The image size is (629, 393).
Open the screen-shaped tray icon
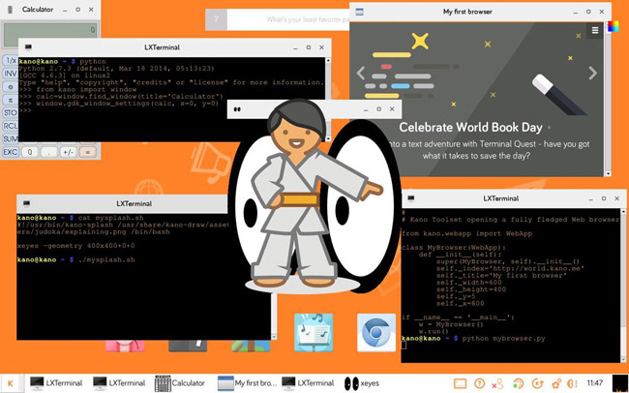[x=460, y=383]
